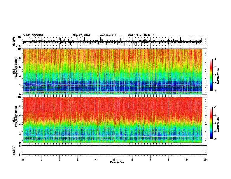Select the date text "Sep. 22, 2024"

point(81,35)
